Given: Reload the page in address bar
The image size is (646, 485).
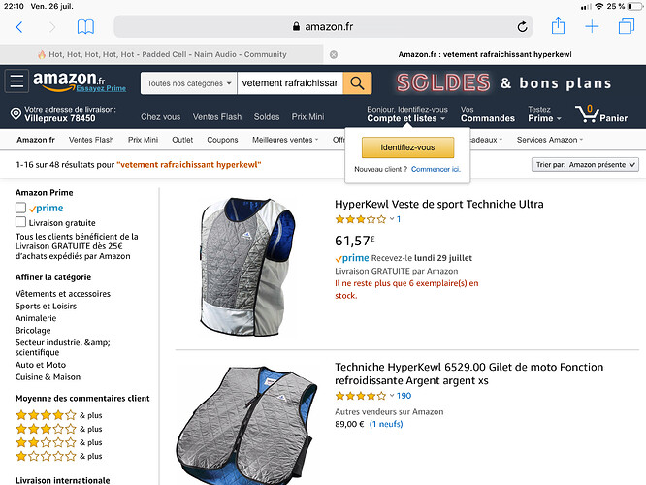Looking at the screenshot, I should click(521, 27).
